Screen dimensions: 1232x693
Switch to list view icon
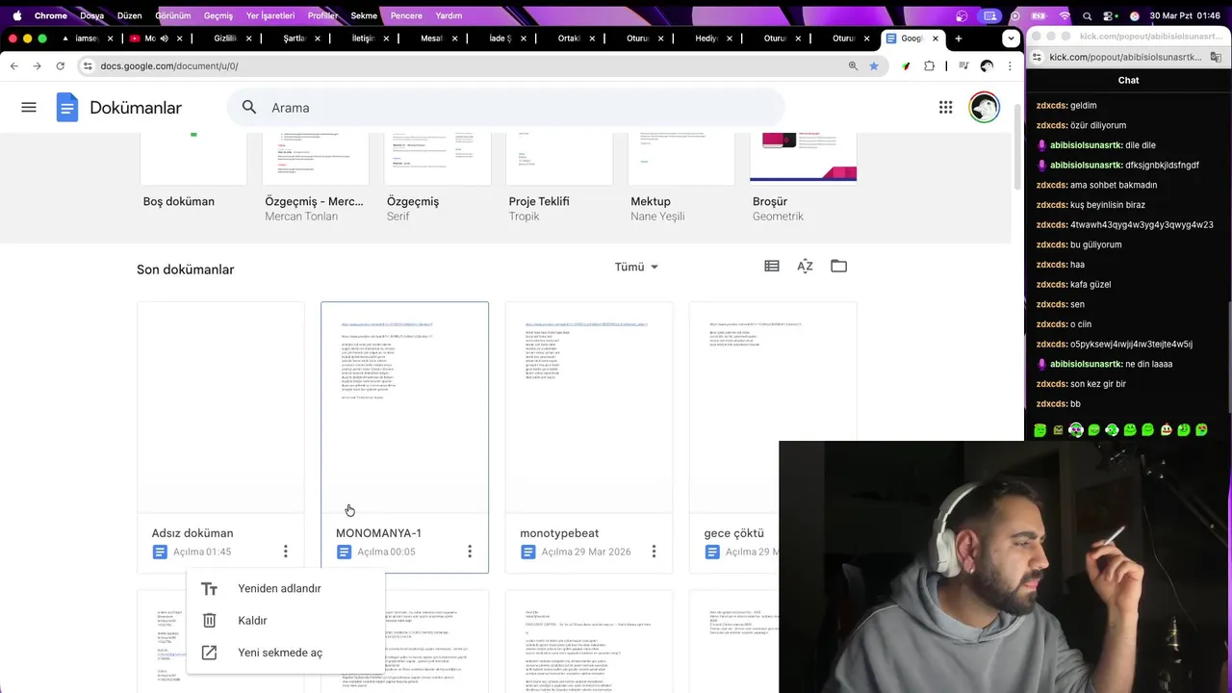point(772,267)
